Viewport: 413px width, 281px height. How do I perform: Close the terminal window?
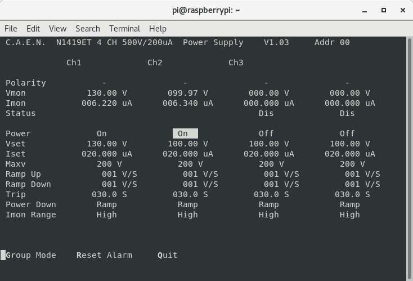click(402, 10)
